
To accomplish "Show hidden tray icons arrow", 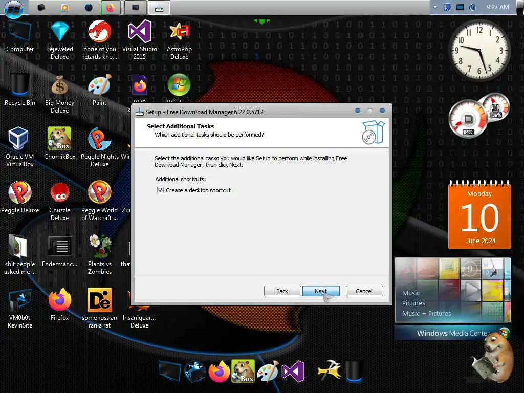I will click(435, 7).
